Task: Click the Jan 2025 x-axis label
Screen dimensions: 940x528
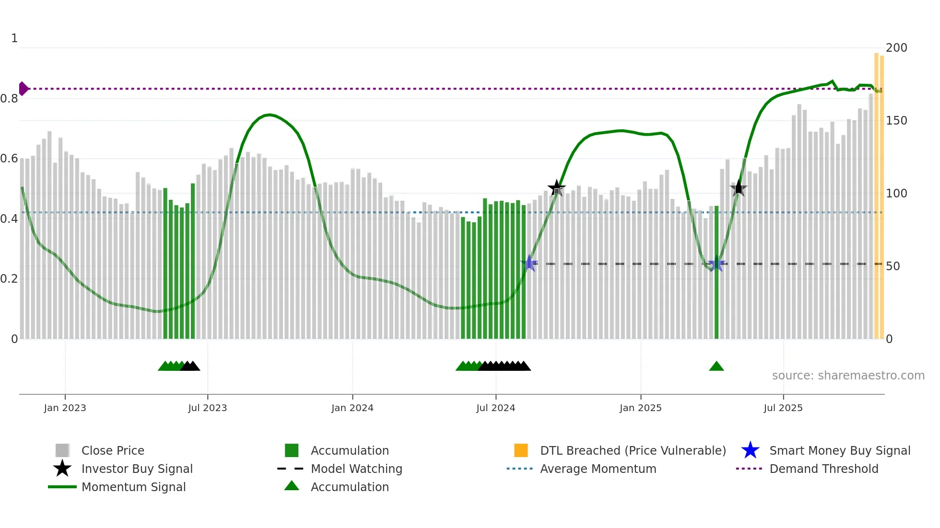Action: [x=640, y=408]
